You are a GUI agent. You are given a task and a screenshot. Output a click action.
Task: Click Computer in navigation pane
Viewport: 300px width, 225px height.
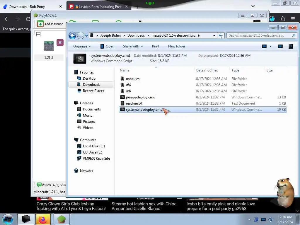click(88, 140)
